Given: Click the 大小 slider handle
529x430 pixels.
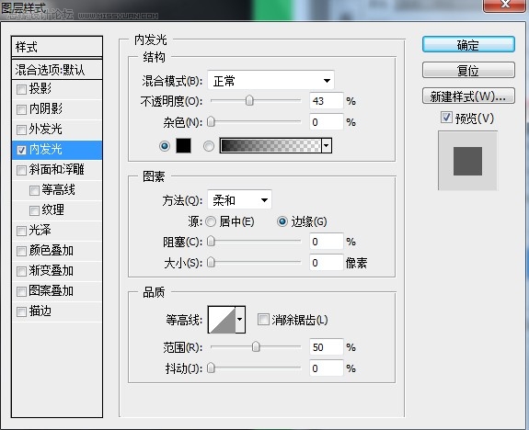Looking at the screenshot, I should 211,262.
